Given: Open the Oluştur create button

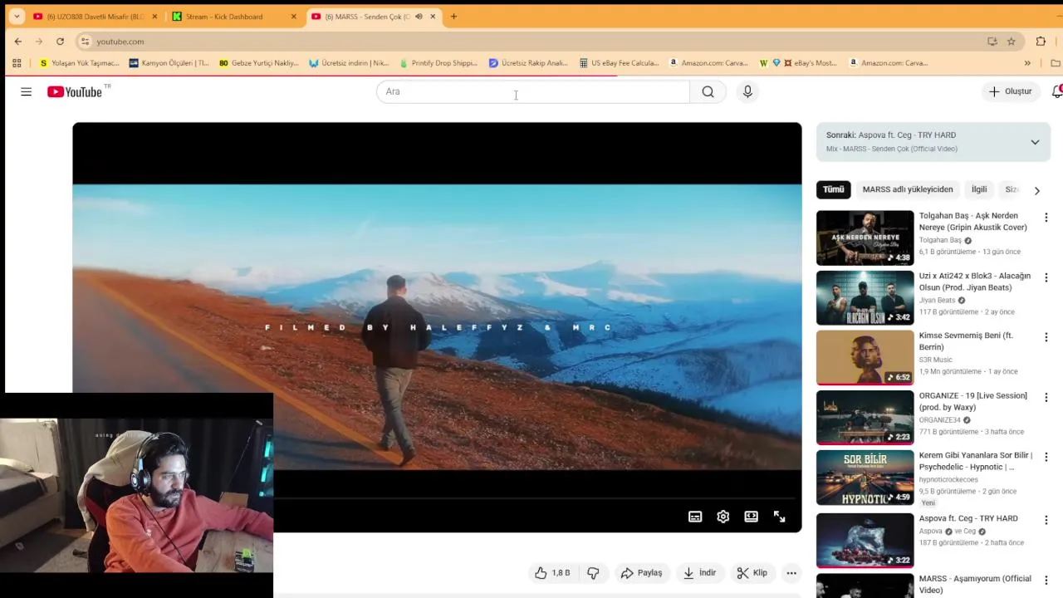Looking at the screenshot, I should coord(1010,91).
